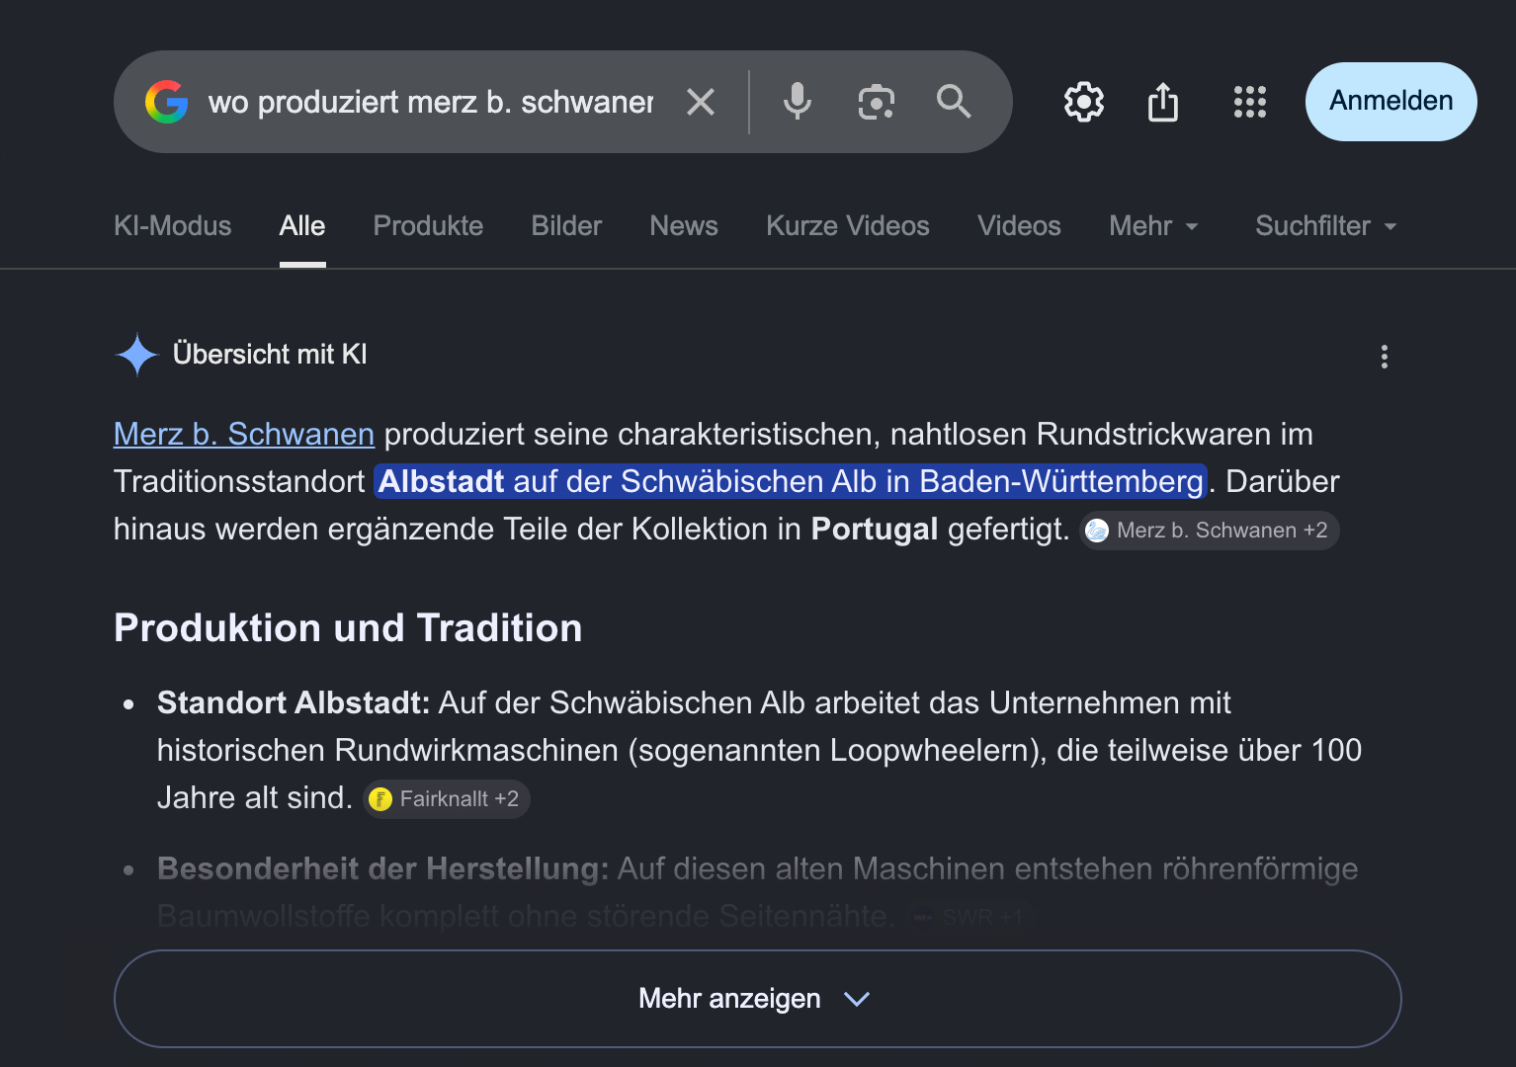This screenshot has width=1516, height=1067.
Task: Submit search with magnifier icon
Action: pos(954,102)
